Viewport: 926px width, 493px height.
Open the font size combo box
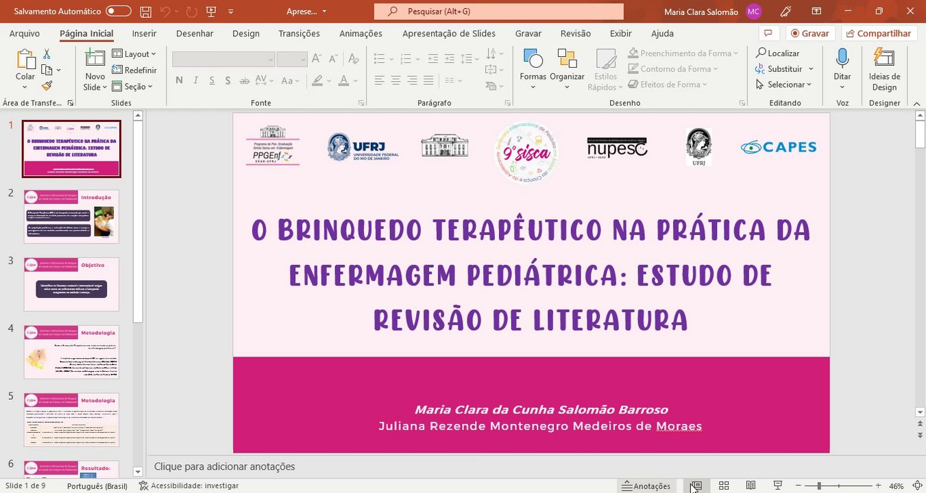coord(291,60)
